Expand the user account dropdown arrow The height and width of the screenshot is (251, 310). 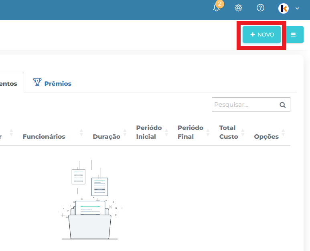click(297, 8)
